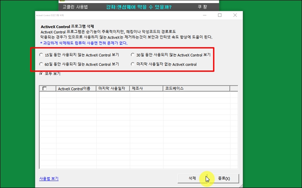Click the 삭제 button
Viewport: 302px width, 188px height.
click(192, 178)
